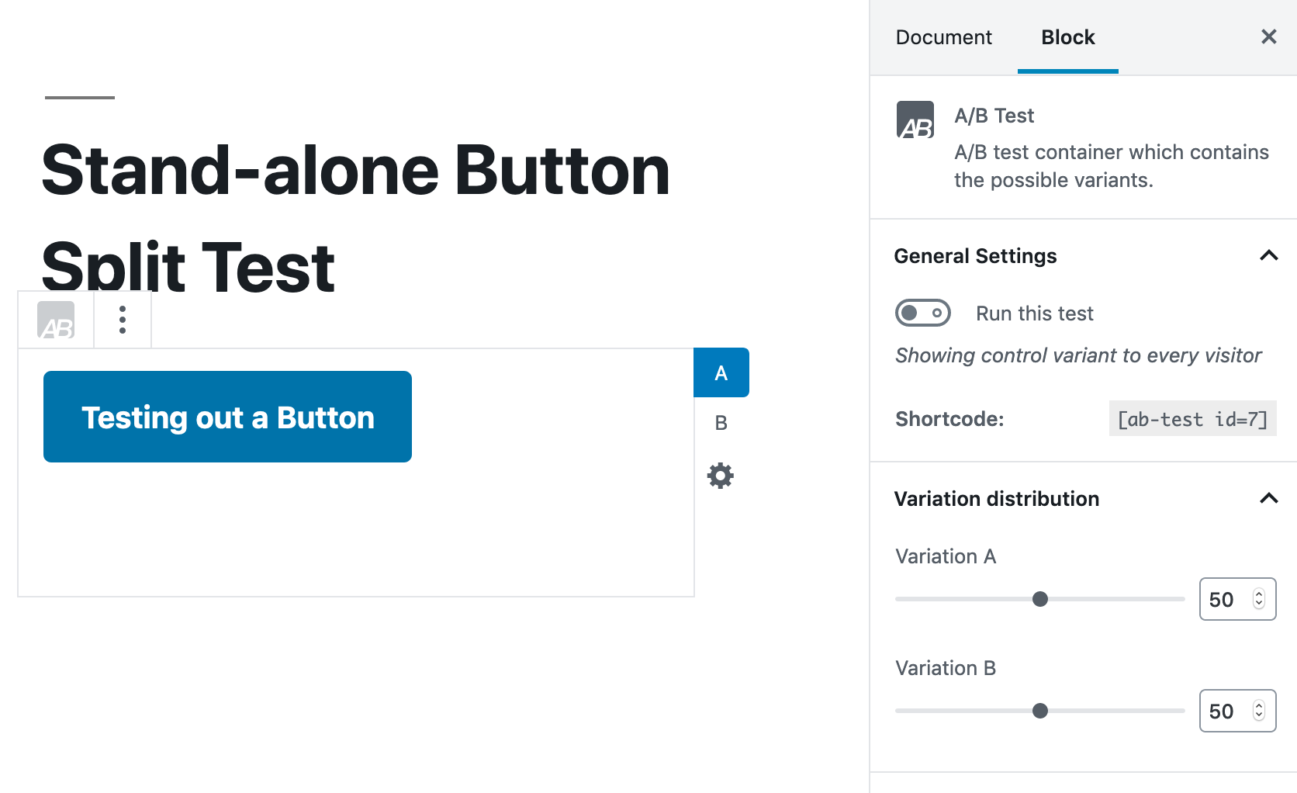
Task: Open variant settings gear icon
Action: 721,476
